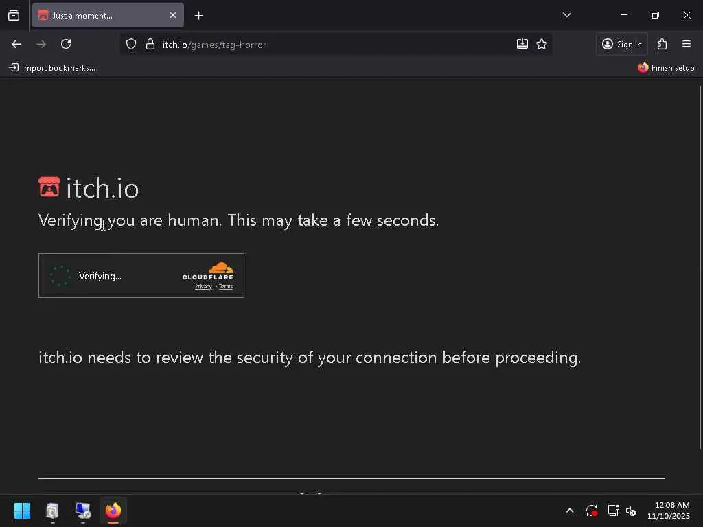The width and height of the screenshot is (703, 527).
Task: View site security padlock info
Action: (x=150, y=45)
